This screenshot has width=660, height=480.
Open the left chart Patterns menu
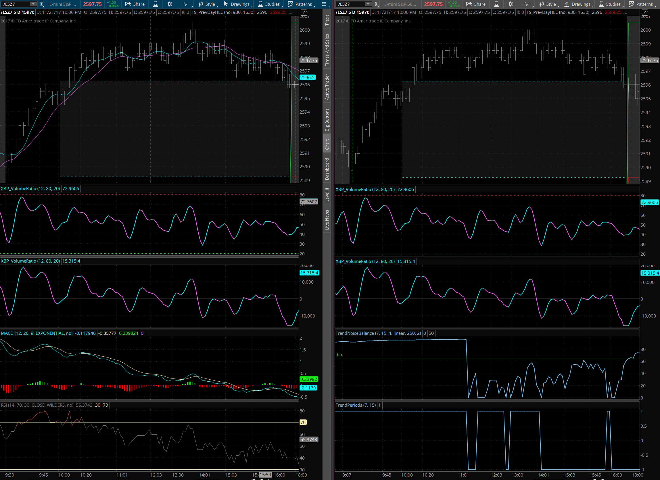coord(300,4)
